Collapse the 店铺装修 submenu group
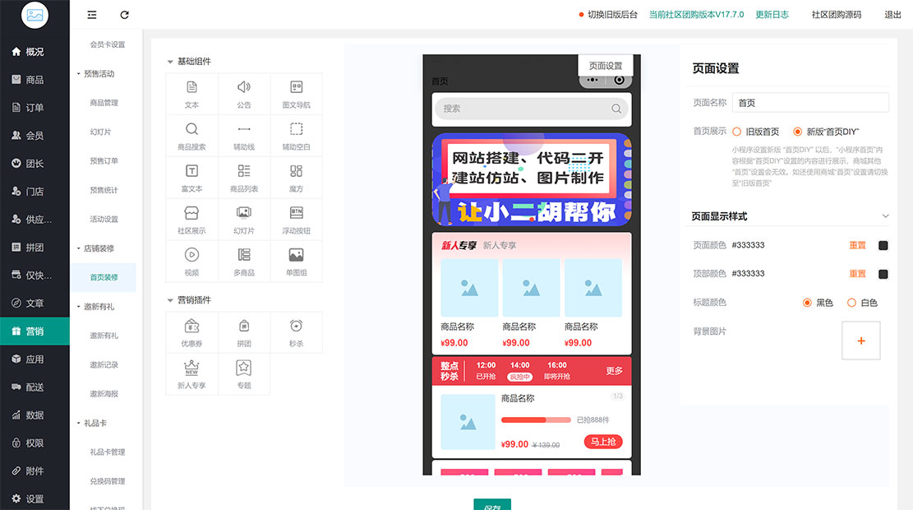Viewport: 913px width, 510px height. (x=96, y=248)
